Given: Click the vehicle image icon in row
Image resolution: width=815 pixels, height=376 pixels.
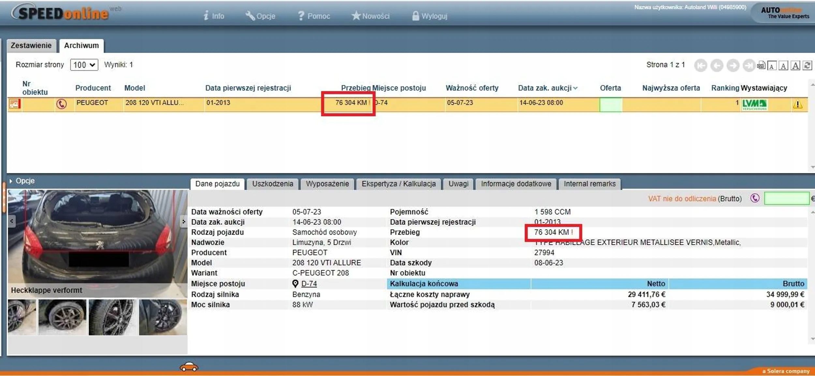Looking at the screenshot, I should 14,104.
